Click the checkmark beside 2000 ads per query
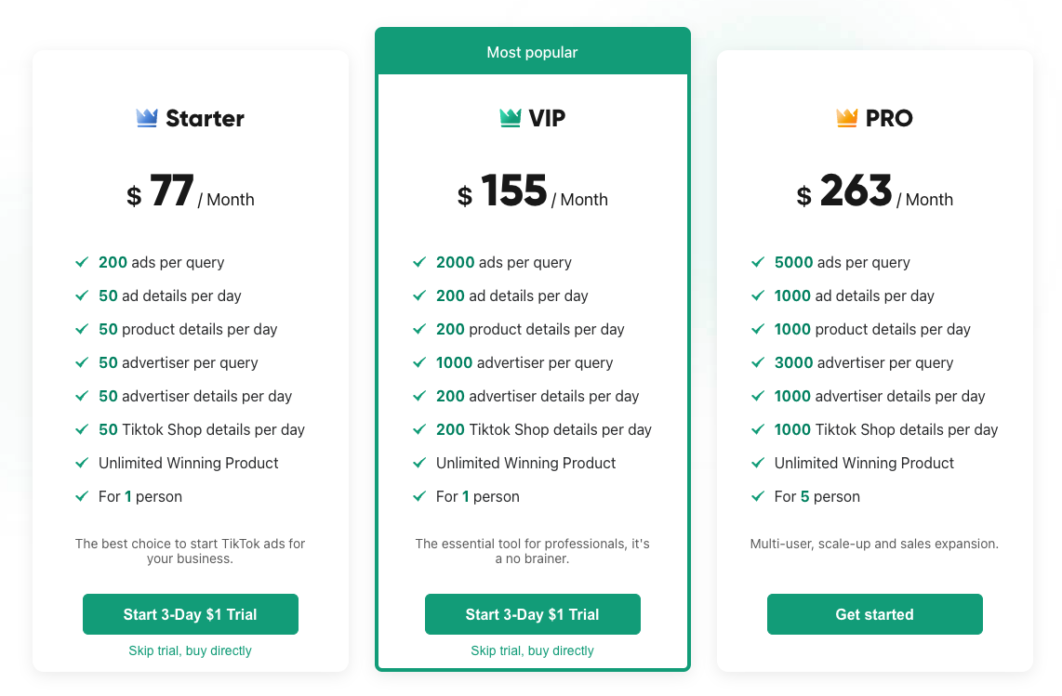Image resolution: width=1062 pixels, height=696 pixels. [x=419, y=262]
